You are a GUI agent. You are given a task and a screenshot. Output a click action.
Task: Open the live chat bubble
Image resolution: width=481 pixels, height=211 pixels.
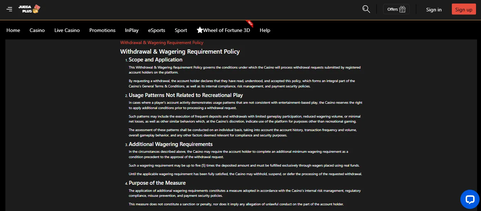[470, 199]
